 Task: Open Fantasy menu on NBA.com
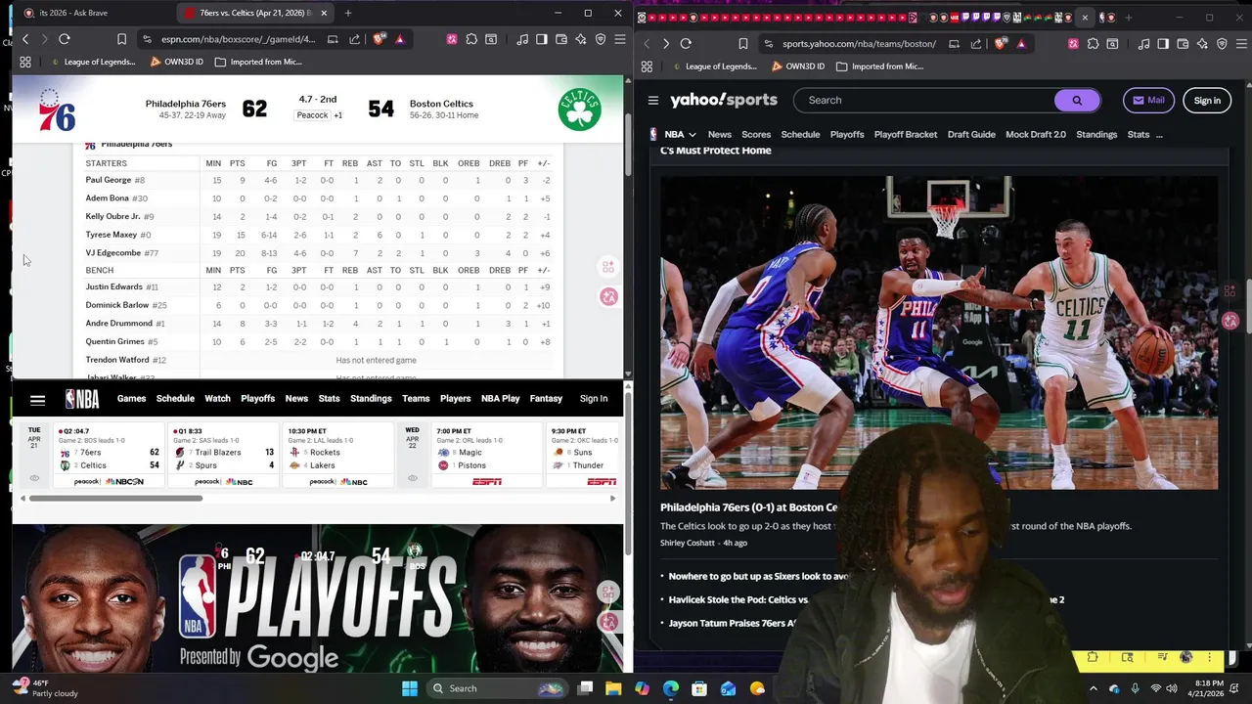546,399
